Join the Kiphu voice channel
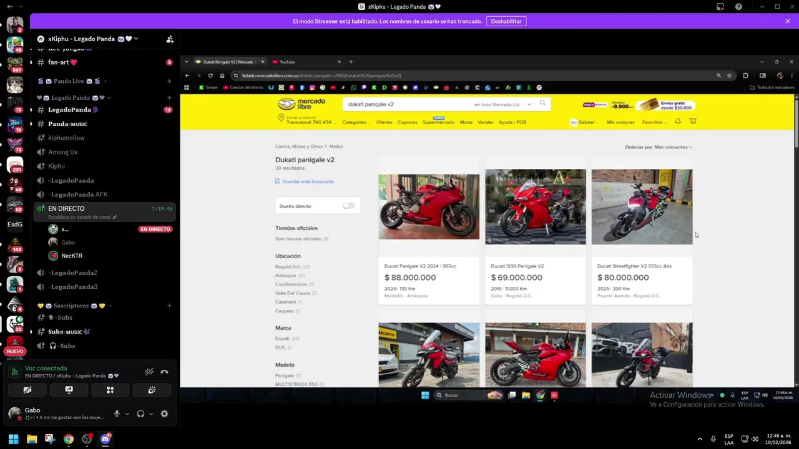Image resolution: width=799 pixels, height=449 pixels. point(104,167)
